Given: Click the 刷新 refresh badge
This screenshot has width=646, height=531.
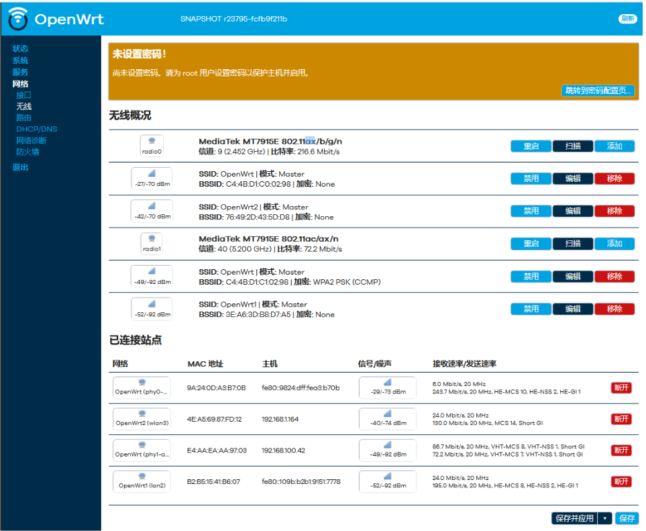Looking at the screenshot, I should [627, 19].
